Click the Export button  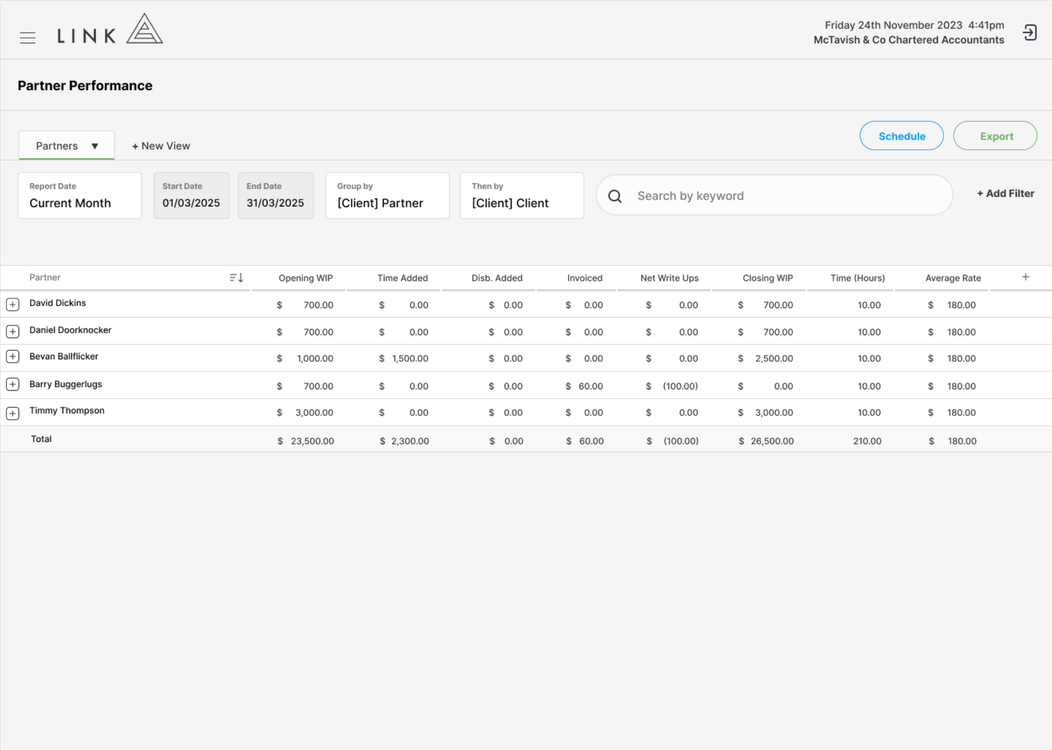pos(996,136)
